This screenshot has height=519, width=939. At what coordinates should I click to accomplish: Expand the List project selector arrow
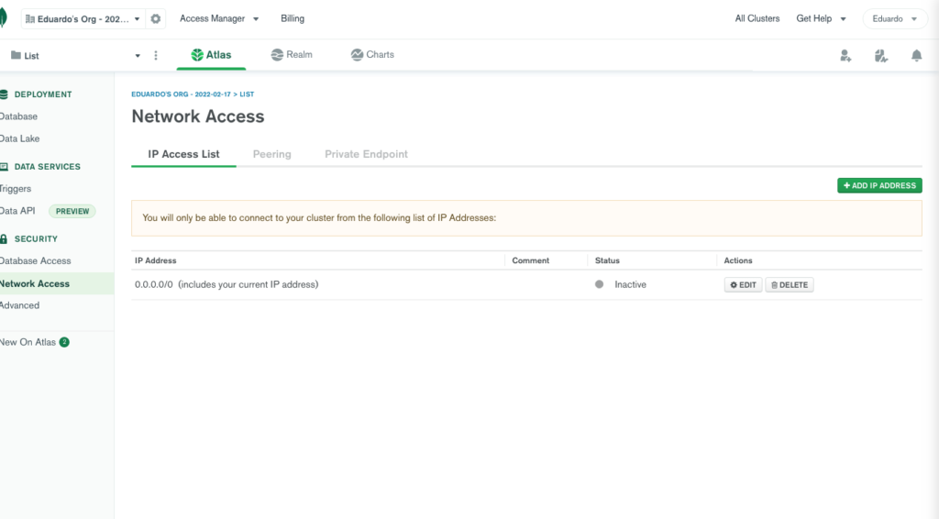(138, 56)
